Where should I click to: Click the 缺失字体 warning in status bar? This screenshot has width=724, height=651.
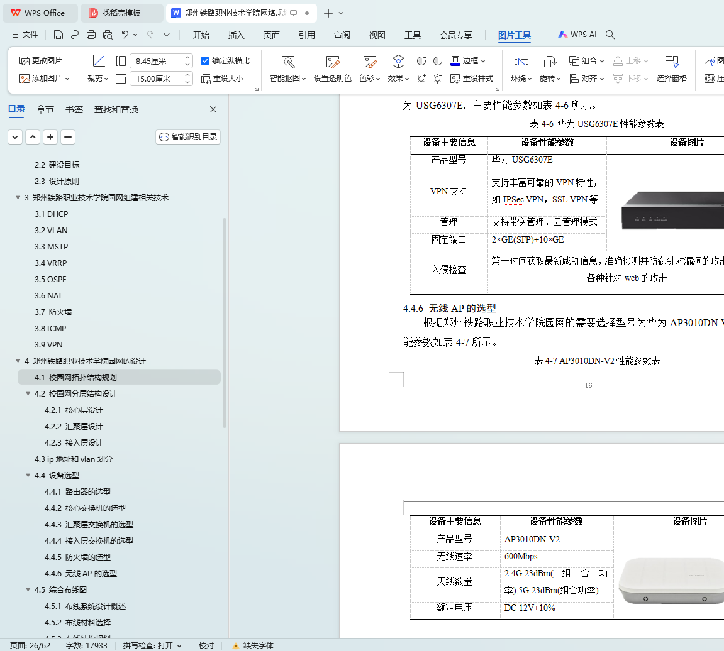(253, 645)
